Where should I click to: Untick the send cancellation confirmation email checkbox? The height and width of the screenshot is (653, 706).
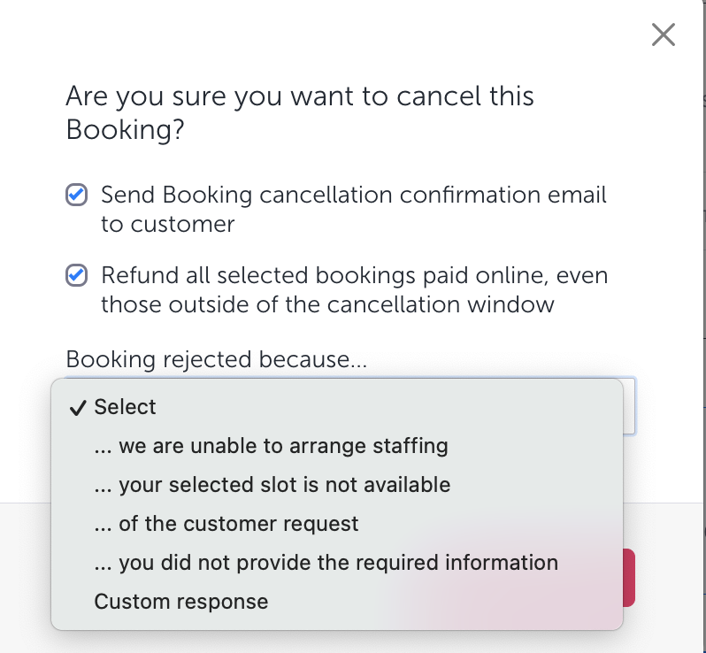tap(77, 195)
